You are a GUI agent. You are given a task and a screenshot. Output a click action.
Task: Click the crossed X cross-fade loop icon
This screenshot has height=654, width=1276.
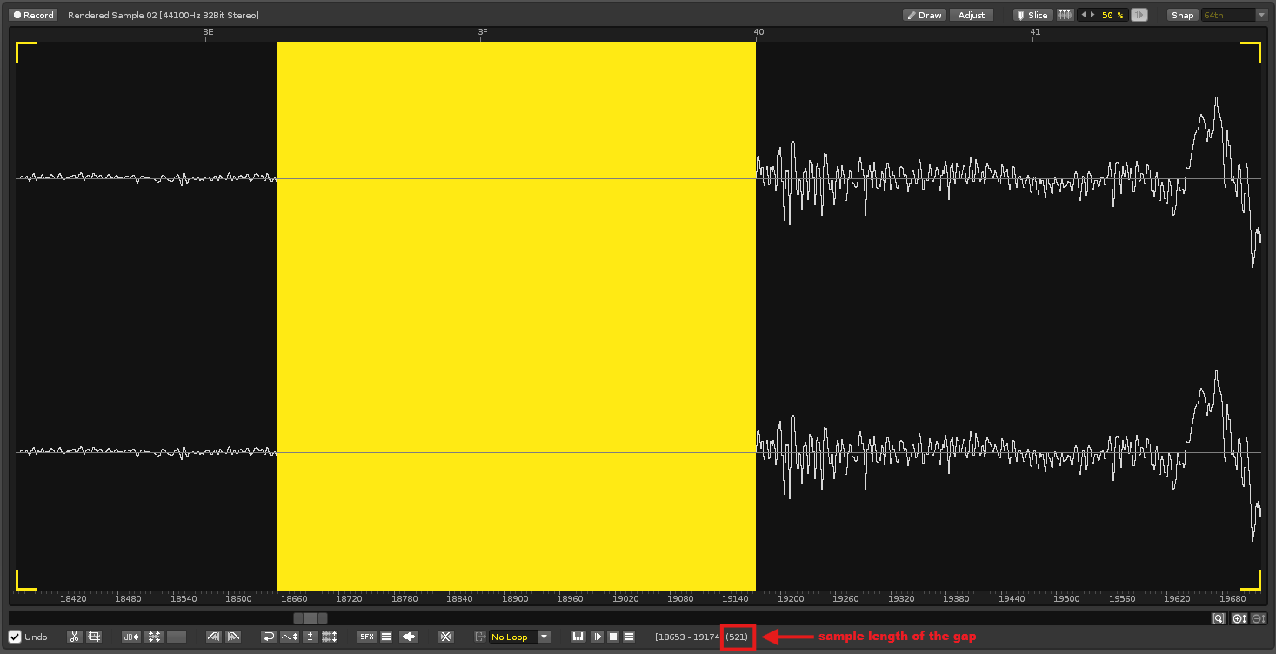(x=446, y=637)
